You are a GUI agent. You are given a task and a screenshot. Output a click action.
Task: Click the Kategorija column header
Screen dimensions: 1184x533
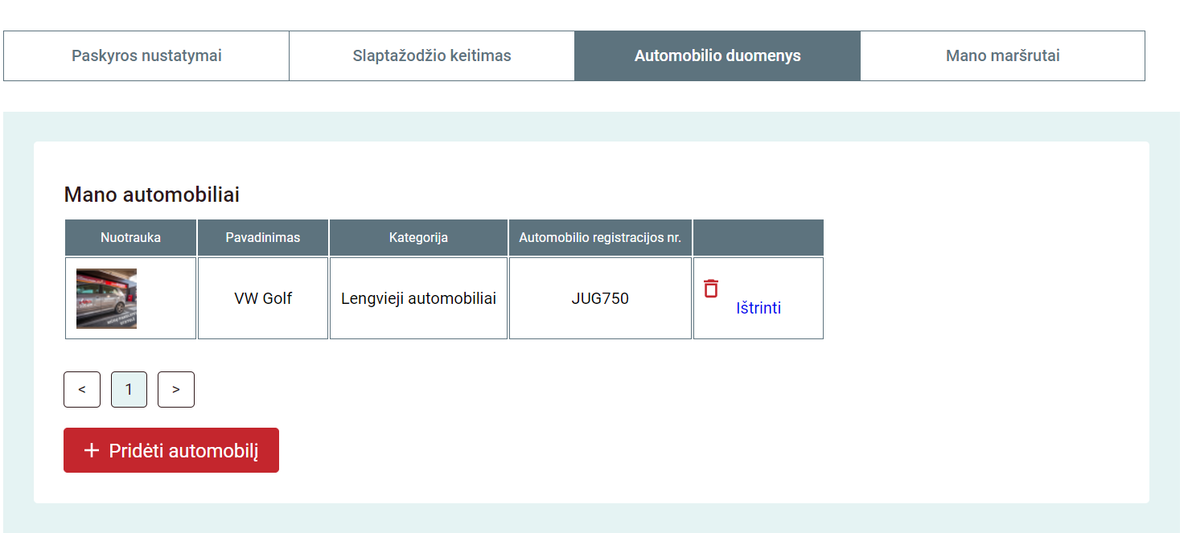[418, 238]
